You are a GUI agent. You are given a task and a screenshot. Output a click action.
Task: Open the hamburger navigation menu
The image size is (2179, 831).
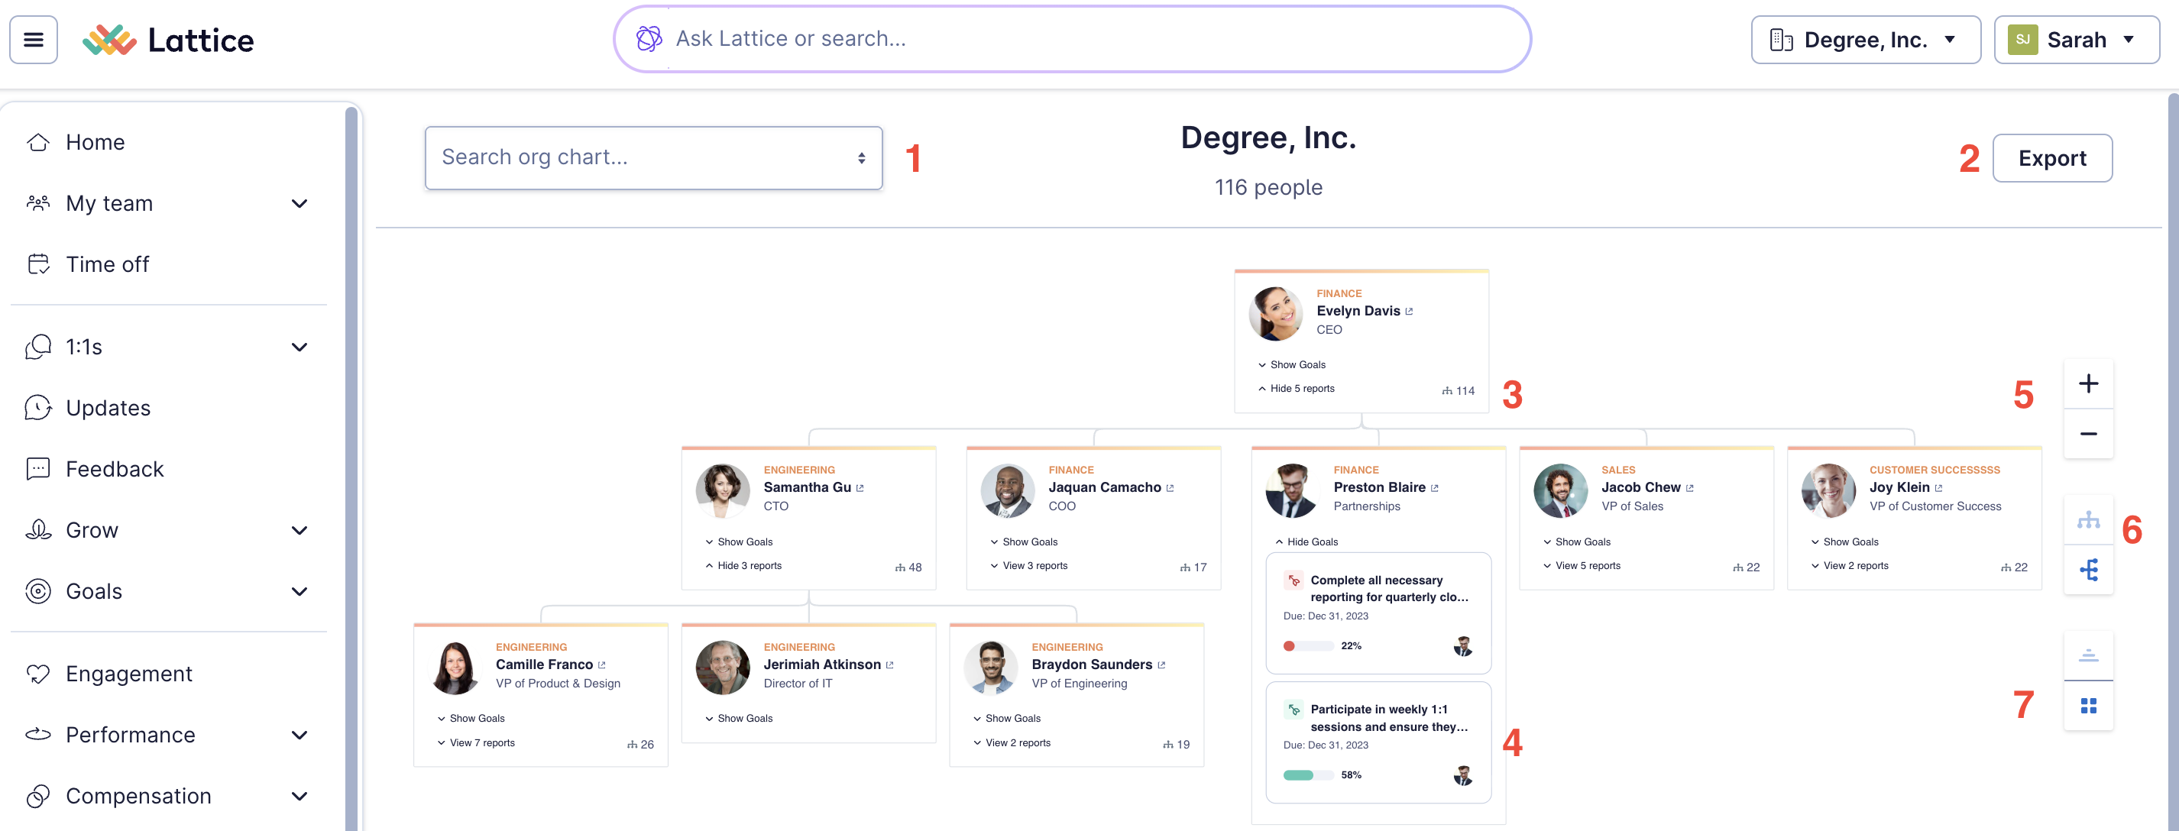[x=33, y=39]
